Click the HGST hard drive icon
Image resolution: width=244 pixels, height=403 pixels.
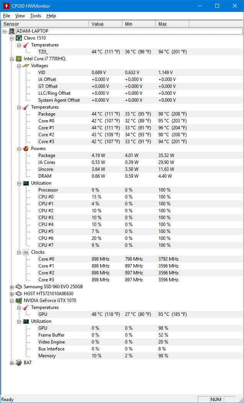[x=19, y=294]
